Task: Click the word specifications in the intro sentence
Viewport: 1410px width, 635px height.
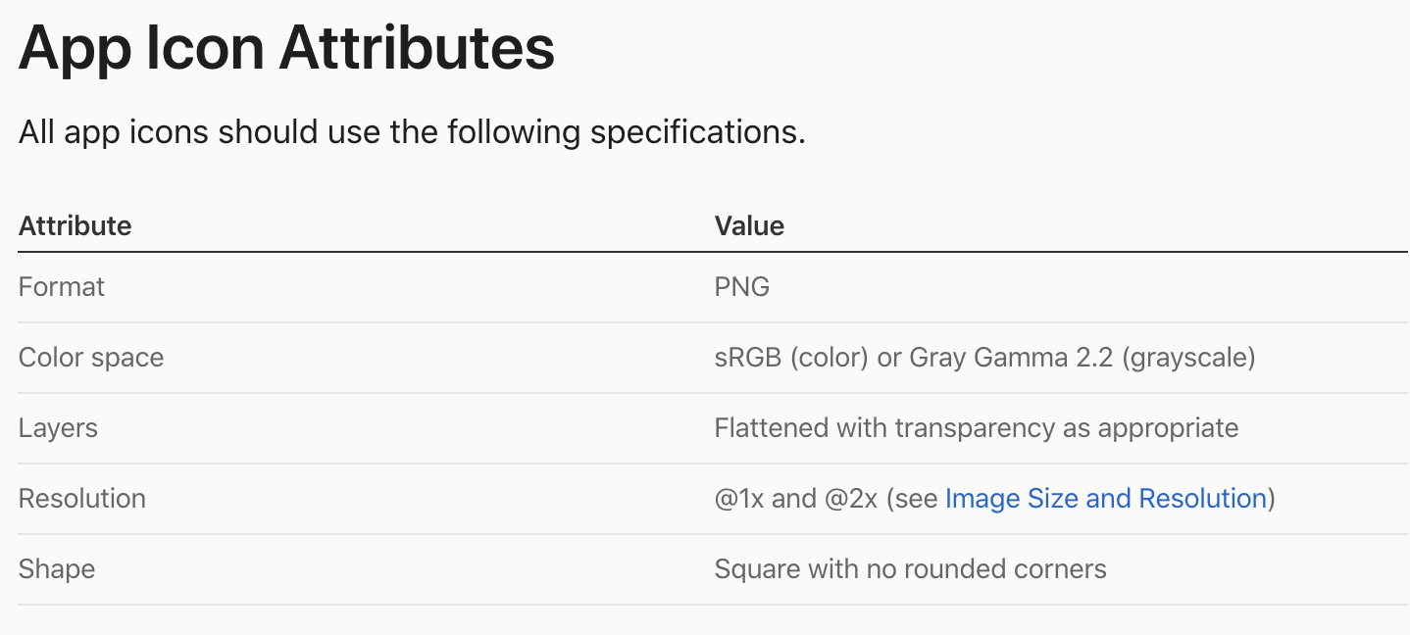Action: (697, 132)
